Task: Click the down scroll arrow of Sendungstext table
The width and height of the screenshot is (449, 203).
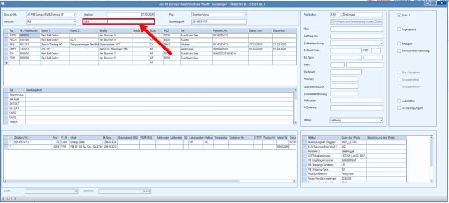Action: tap(296, 123)
